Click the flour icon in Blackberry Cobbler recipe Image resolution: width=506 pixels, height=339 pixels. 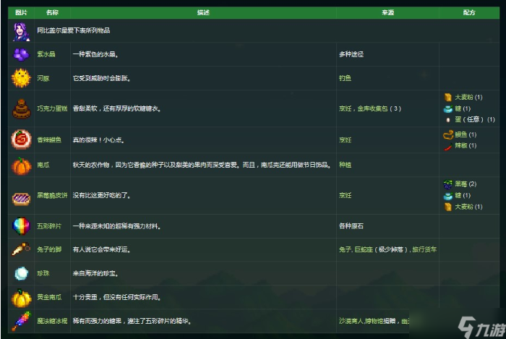(x=448, y=207)
